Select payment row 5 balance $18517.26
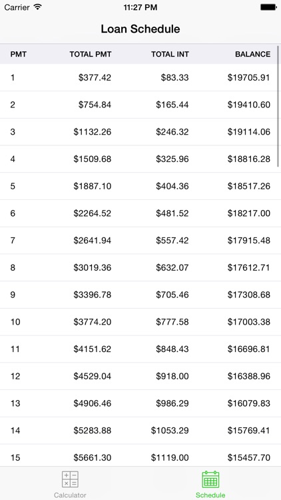This screenshot has height=500, width=281. (140, 186)
